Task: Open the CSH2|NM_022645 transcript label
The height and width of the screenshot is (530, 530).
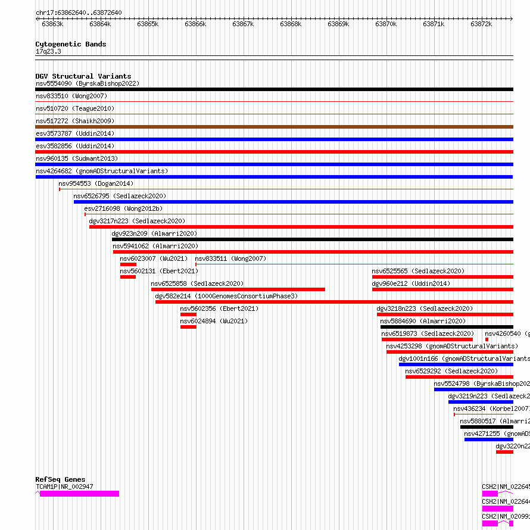Action: (506, 487)
